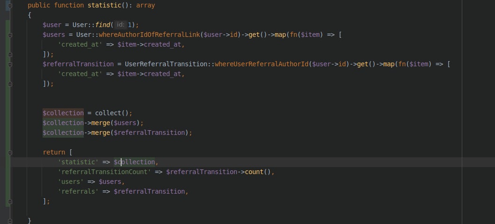Click the fold end marker below $users 'created_at' row
The width and height of the screenshot is (495, 224).
(x=10, y=55)
